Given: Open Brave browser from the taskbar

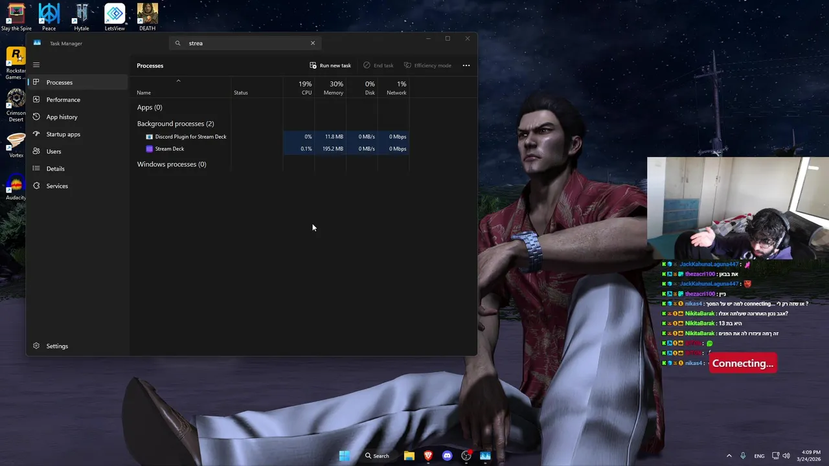Looking at the screenshot, I should (428, 456).
